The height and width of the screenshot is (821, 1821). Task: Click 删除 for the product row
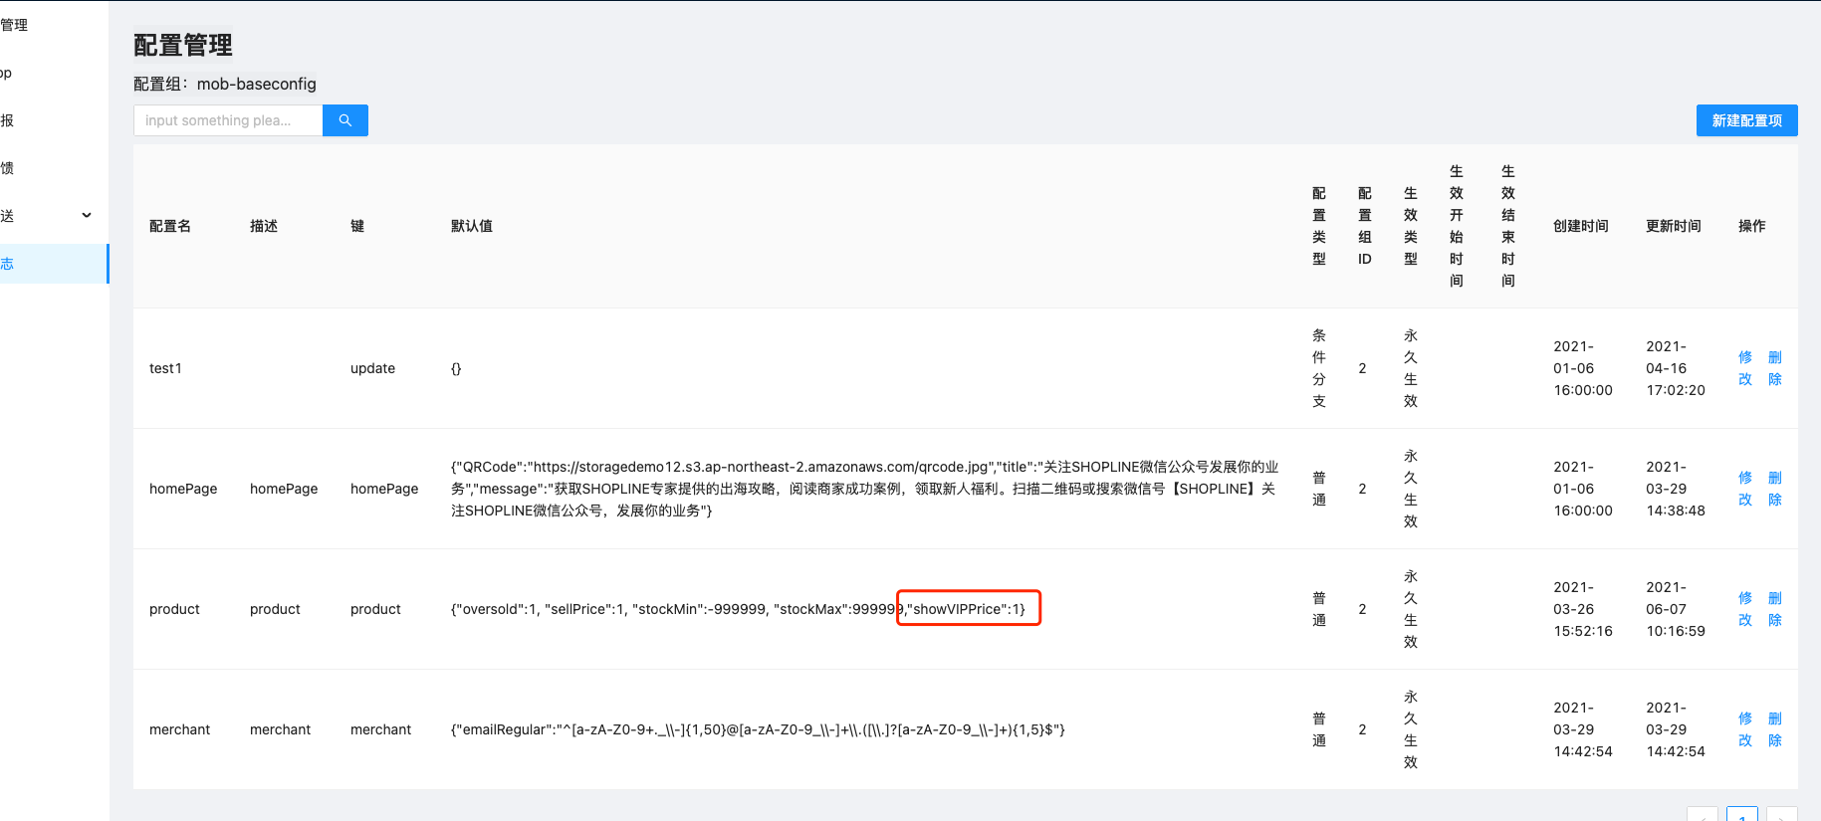[1775, 609]
